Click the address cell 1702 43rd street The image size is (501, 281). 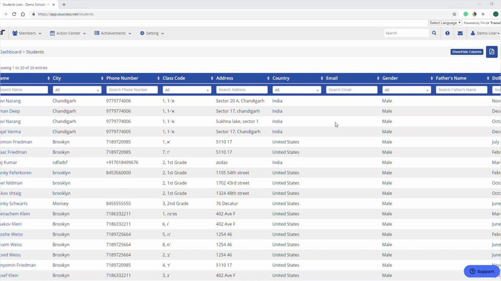[233, 183]
